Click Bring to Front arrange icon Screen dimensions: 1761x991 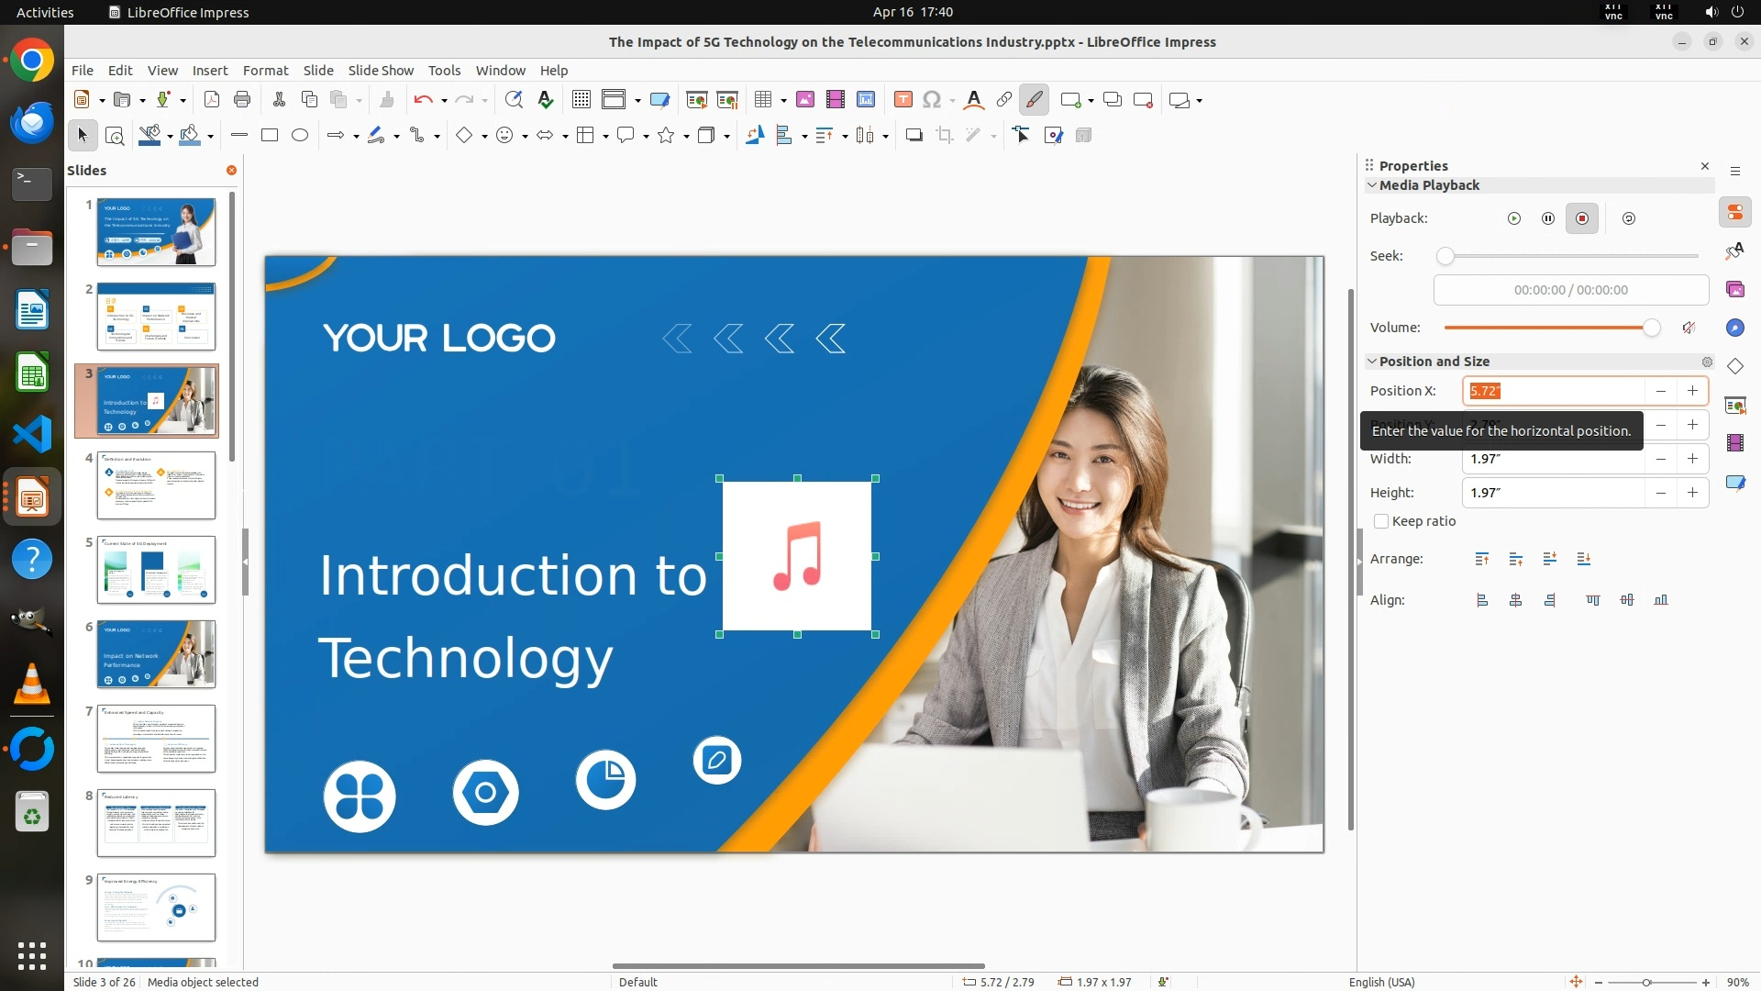(1482, 559)
